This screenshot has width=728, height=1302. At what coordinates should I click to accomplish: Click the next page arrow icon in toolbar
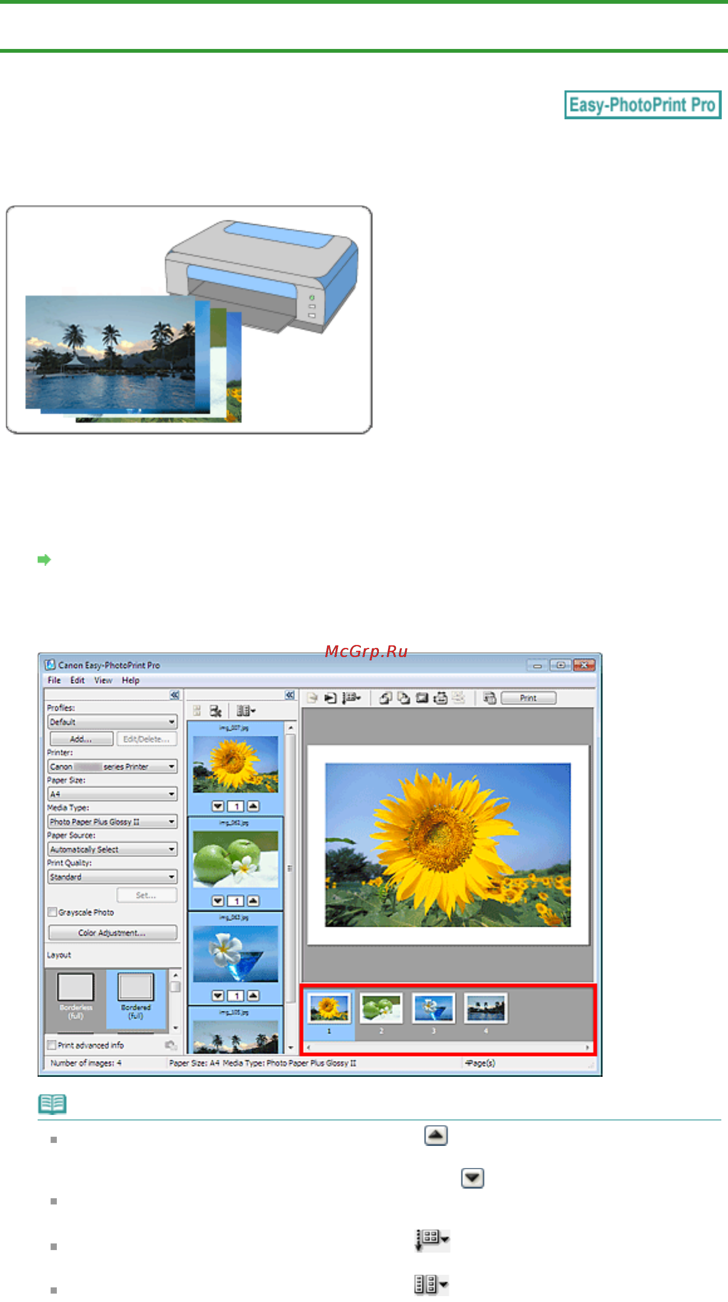330,698
